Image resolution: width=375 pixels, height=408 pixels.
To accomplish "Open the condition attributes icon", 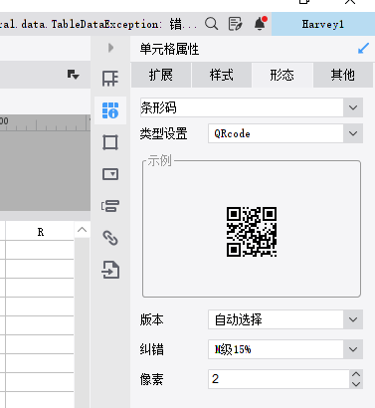I will pos(110,206).
